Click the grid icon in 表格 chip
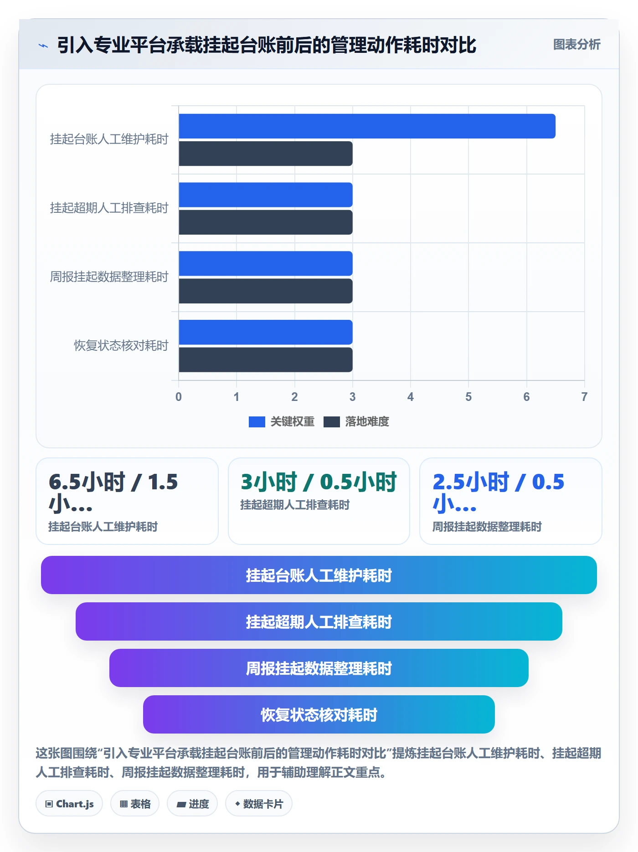638x852 pixels. (123, 804)
